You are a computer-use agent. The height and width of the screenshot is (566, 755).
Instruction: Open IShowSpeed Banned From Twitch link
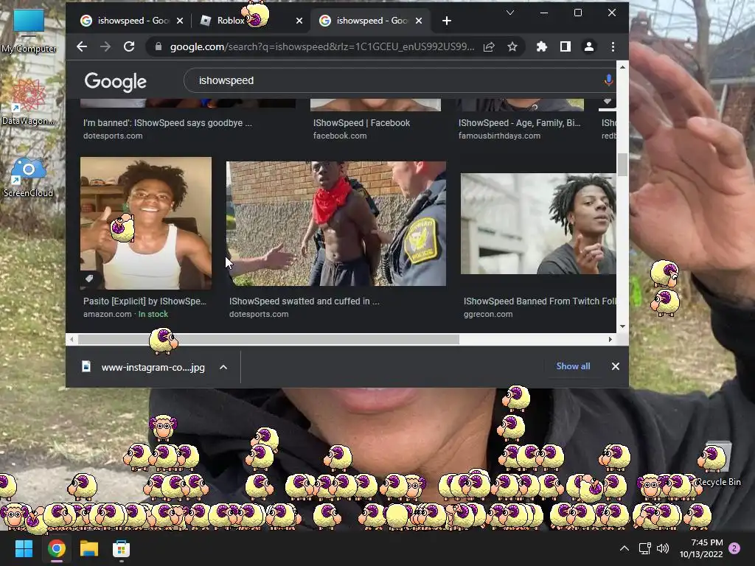point(539,301)
